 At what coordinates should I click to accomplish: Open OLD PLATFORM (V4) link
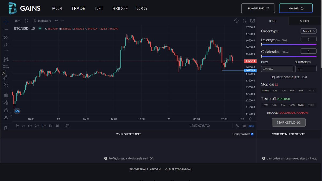pyautogui.click(x=178, y=169)
